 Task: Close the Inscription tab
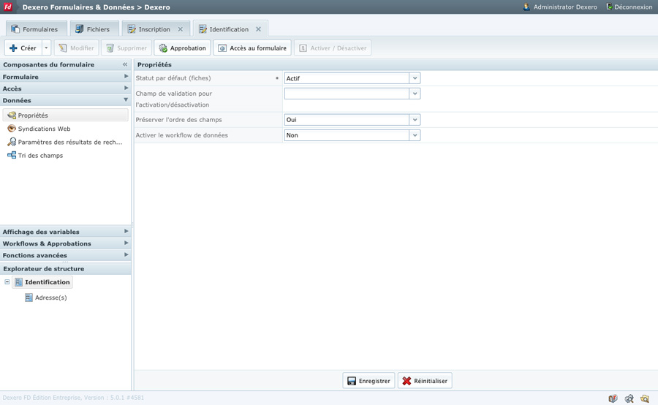tap(181, 29)
